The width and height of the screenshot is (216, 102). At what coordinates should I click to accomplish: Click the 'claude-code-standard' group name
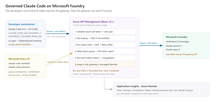tap(19, 64)
